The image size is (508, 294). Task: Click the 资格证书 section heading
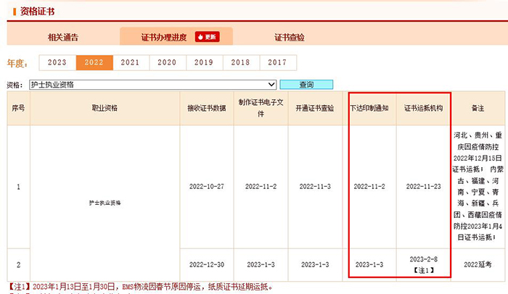(x=37, y=12)
